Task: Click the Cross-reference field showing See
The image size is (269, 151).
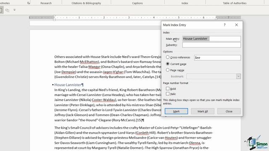Action: coord(217,58)
